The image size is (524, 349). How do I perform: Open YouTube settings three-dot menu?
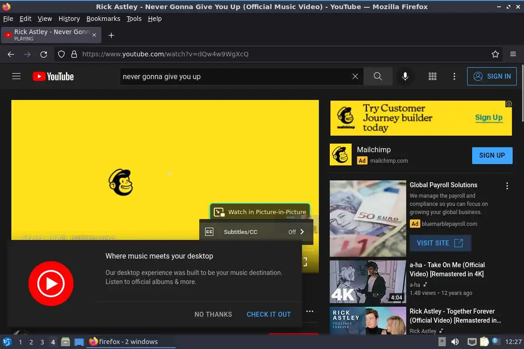pos(454,76)
